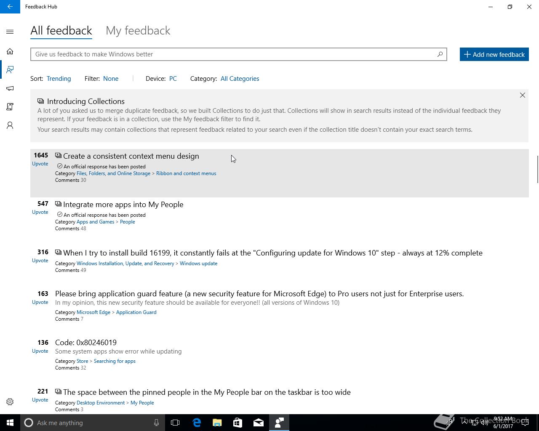This screenshot has height=431, width=539.
Task: Upvote Integrate more apps into My People
Action: coord(40,212)
